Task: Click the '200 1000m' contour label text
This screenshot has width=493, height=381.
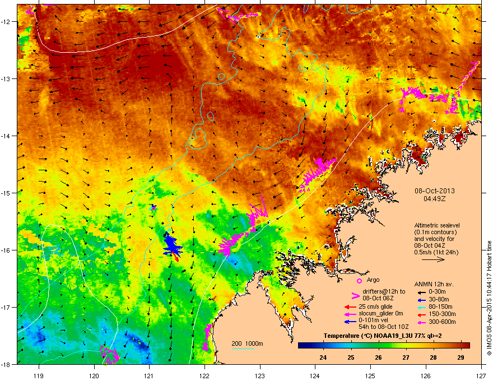Action: pyautogui.click(x=247, y=343)
